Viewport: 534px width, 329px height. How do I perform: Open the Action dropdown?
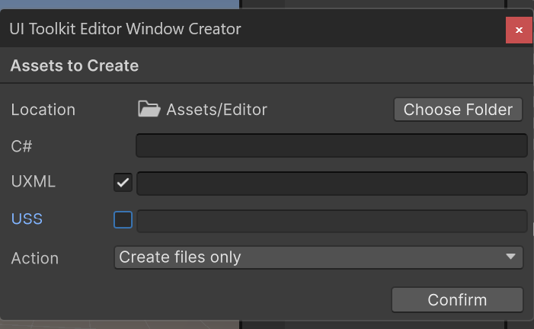pyautogui.click(x=318, y=257)
